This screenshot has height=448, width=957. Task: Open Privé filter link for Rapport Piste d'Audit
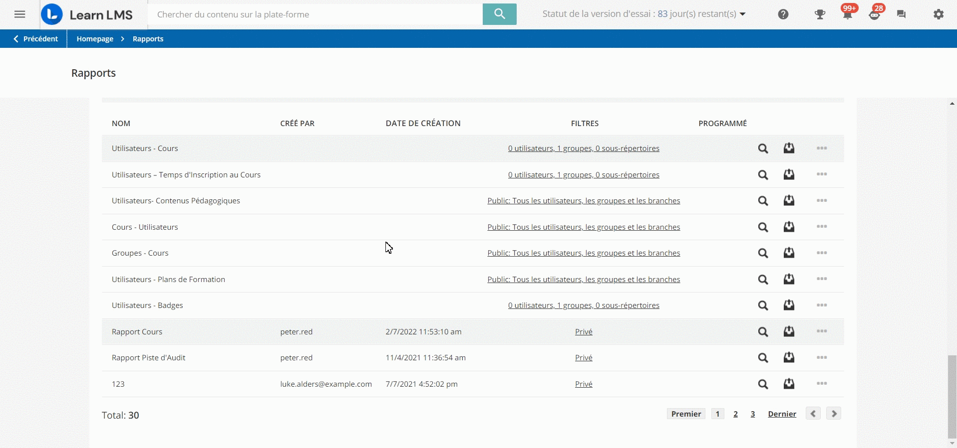[584, 358]
